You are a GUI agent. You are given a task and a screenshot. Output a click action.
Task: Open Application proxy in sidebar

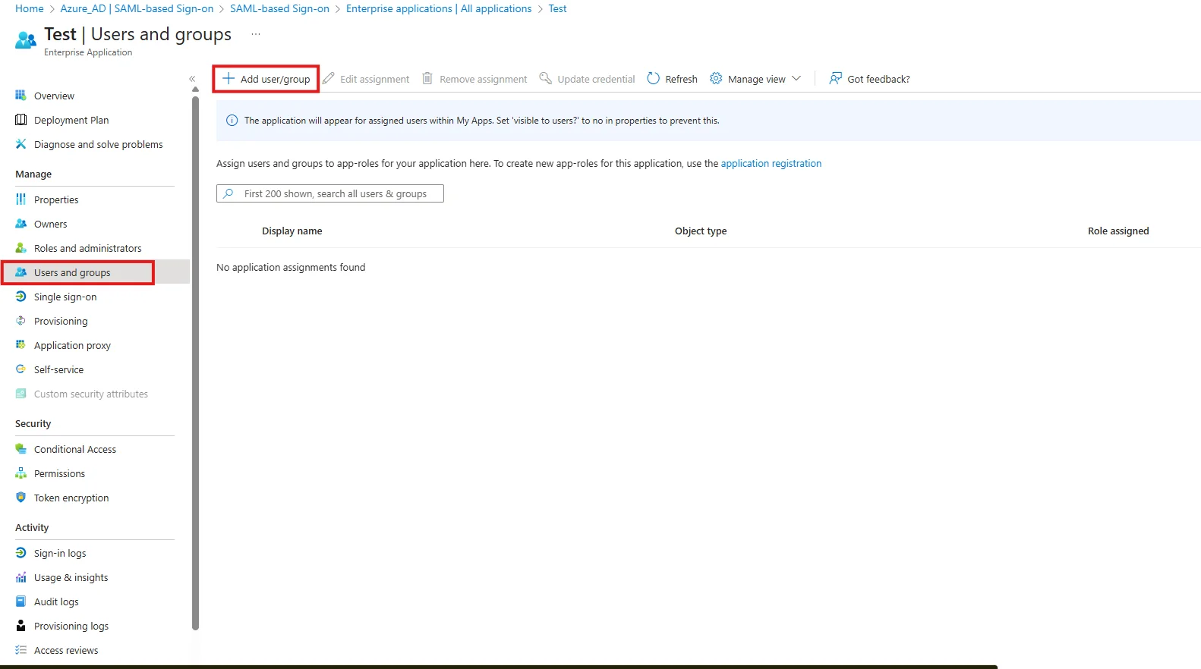[72, 345]
